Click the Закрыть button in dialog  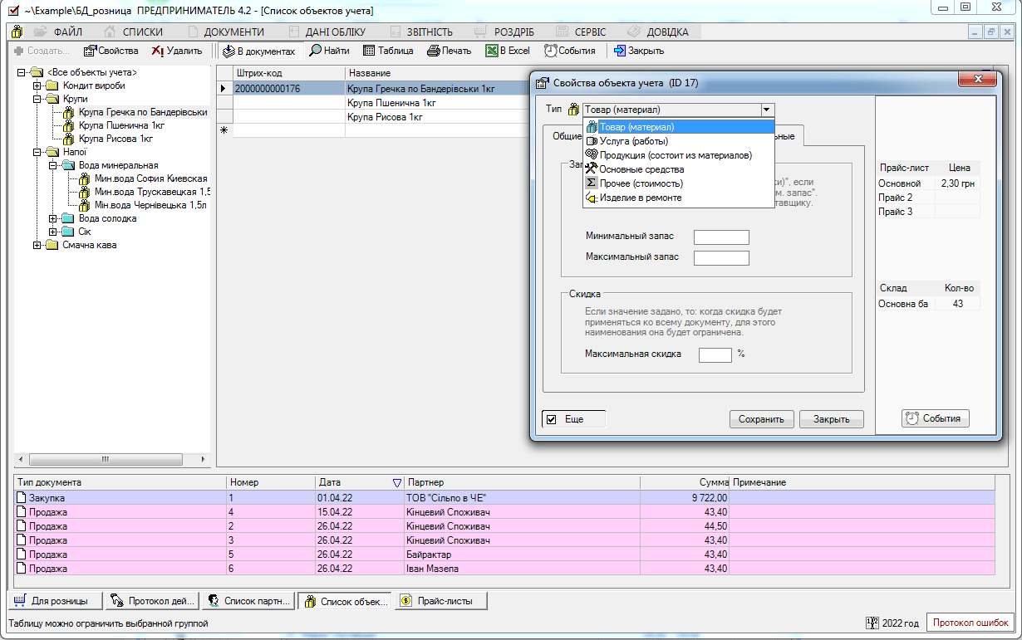coord(832,419)
